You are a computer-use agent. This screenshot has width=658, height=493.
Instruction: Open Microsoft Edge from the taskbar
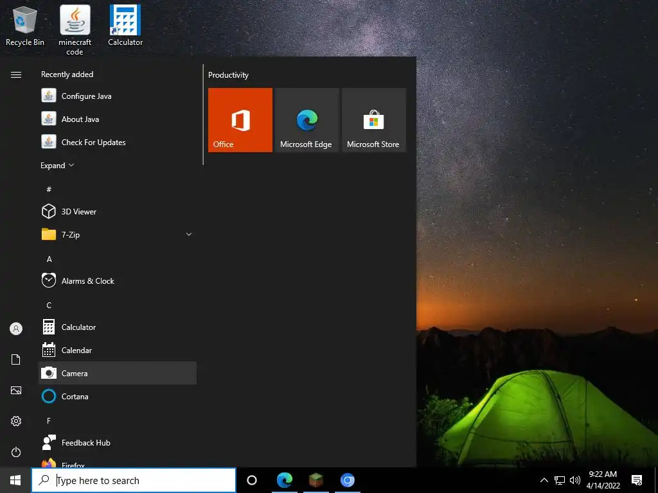click(285, 480)
